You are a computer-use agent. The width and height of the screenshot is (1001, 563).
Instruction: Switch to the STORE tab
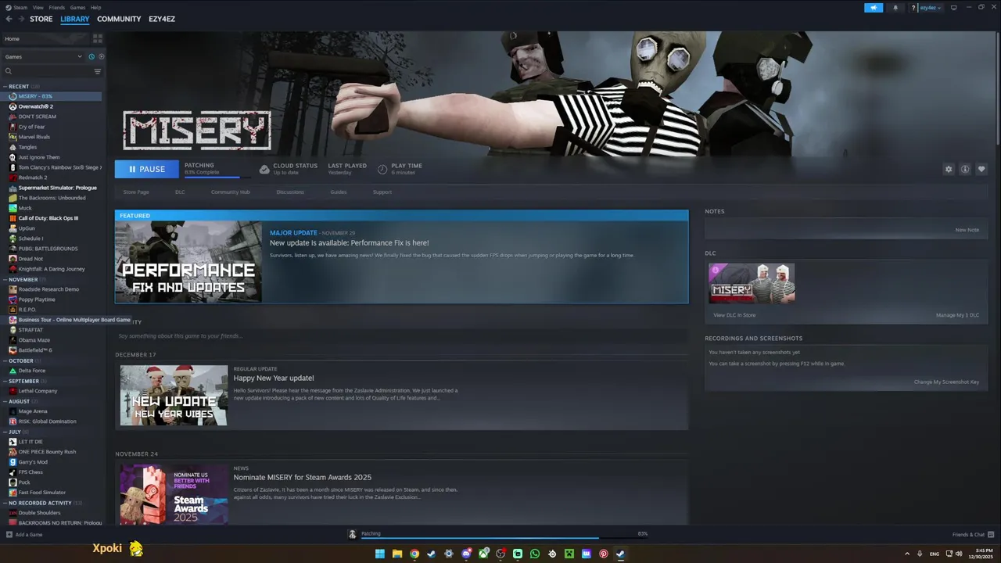41,19
